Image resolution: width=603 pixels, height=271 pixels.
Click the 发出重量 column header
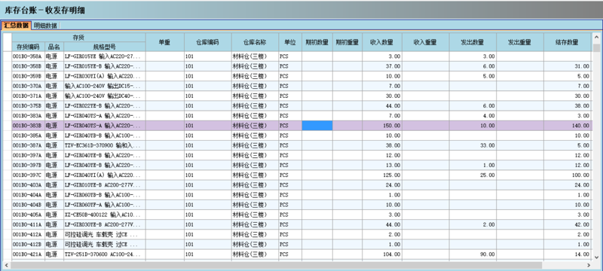pos(519,42)
